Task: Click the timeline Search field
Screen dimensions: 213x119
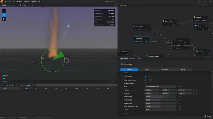Action: click(x=10, y=89)
